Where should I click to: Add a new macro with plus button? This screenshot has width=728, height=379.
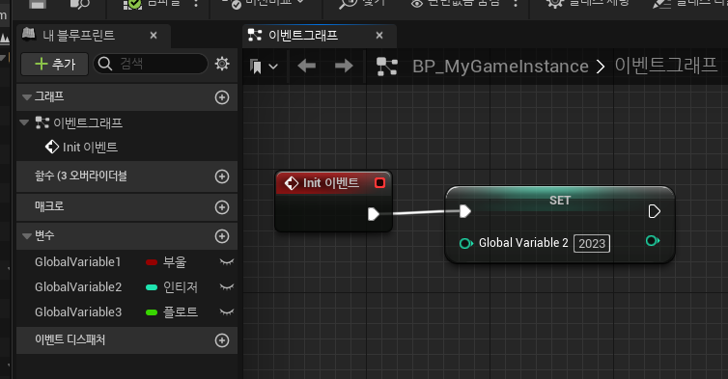[222, 207]
